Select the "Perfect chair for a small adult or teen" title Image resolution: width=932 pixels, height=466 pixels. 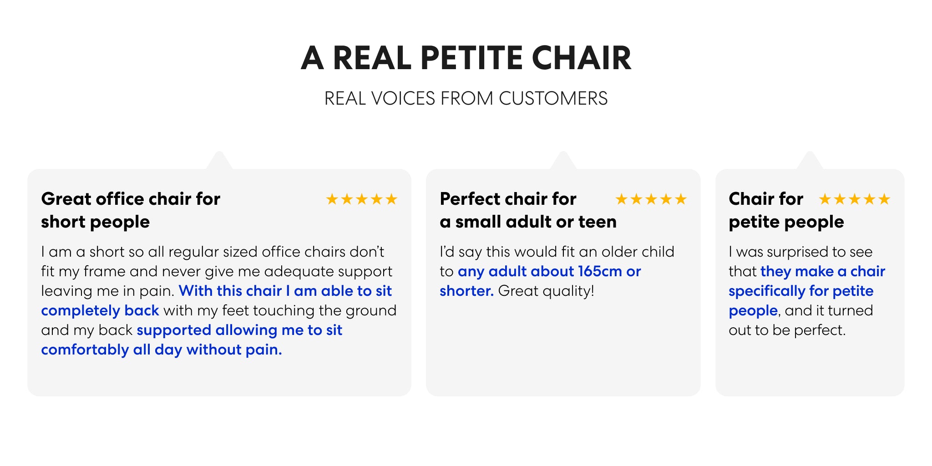(528, 210)
